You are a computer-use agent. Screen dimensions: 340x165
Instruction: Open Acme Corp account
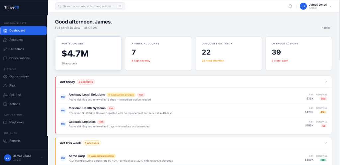77,156
